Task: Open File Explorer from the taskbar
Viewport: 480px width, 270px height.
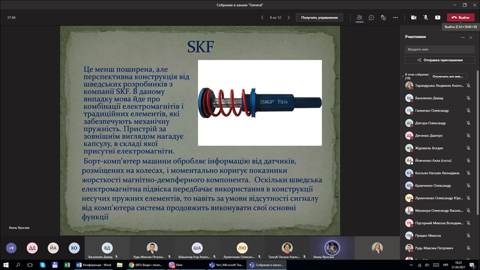Action: coord(119,265)
